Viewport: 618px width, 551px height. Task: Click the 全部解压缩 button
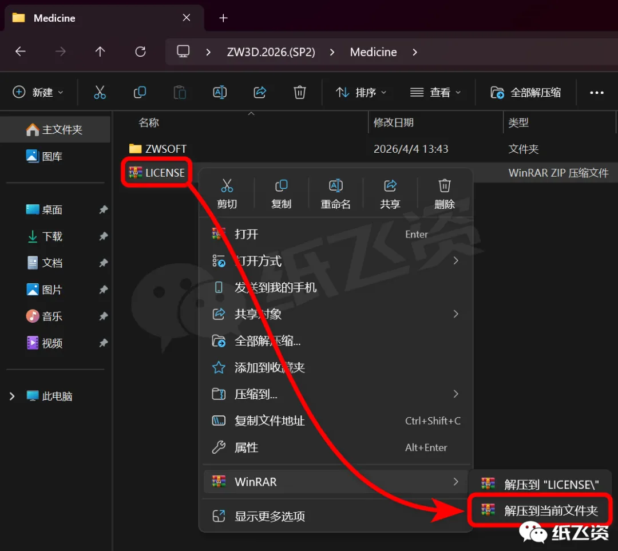pos(526,93)
